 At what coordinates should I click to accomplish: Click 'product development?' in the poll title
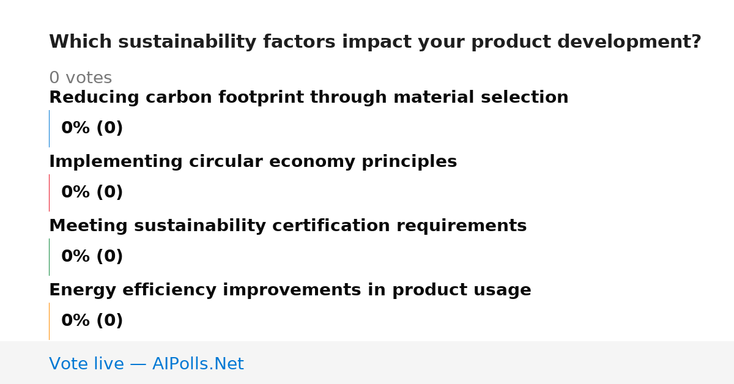[587, 42]
